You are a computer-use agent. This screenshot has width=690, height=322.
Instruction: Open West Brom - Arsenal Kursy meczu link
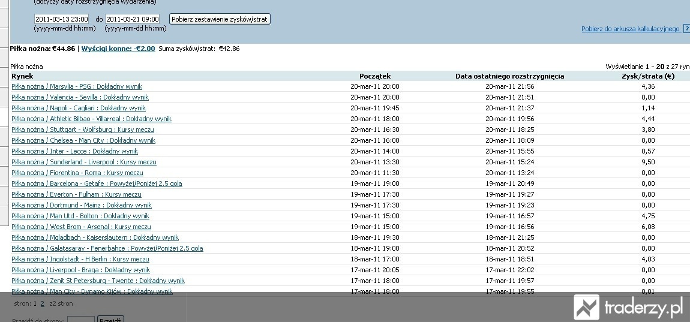81,227
